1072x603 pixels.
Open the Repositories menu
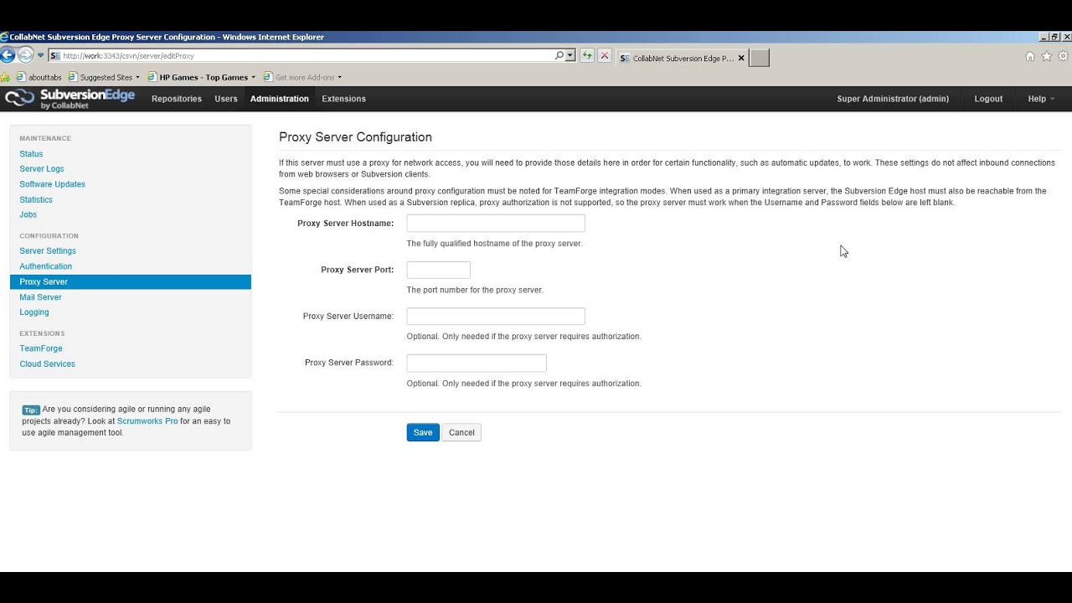click(177, 99)
